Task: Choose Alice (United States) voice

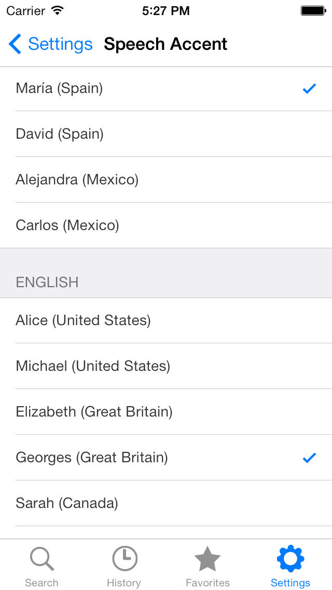Action: pyautogui.click(x=83, y=320)
